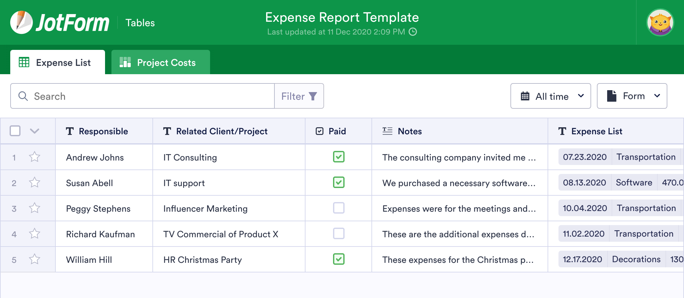Open the Tables page
The image size is (684, 298).
tap(140, 22)
